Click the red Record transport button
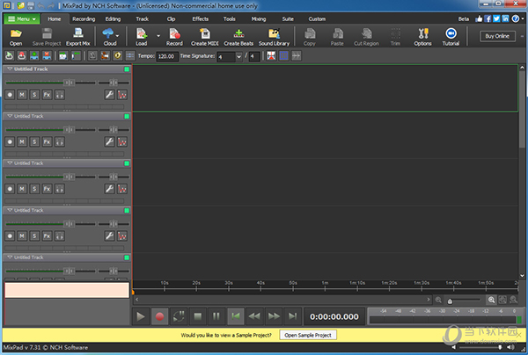 159,316
